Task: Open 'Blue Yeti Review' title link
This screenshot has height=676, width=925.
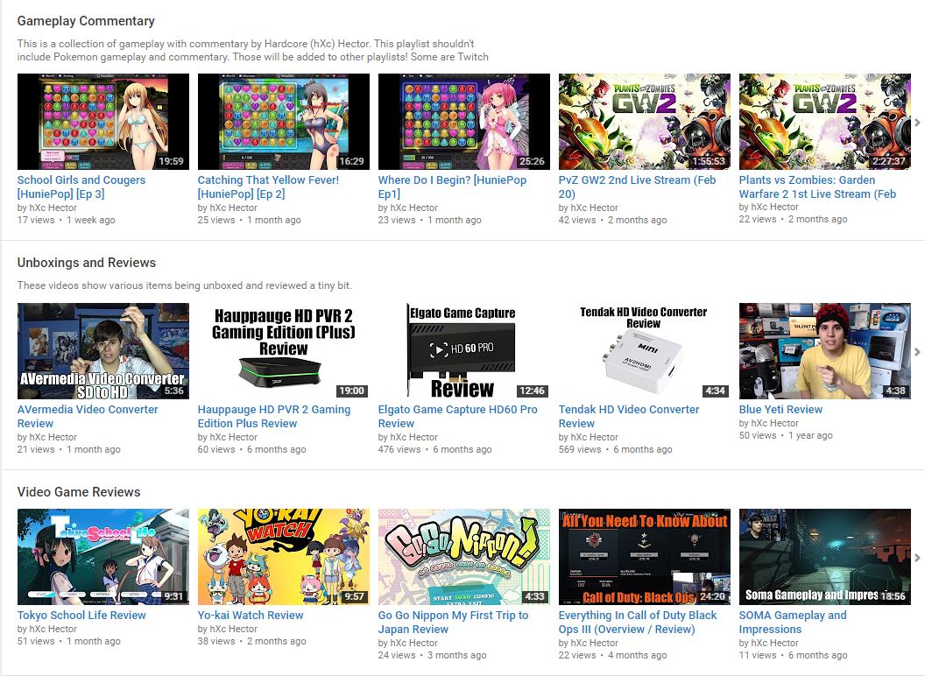Action: coord(780,410)
